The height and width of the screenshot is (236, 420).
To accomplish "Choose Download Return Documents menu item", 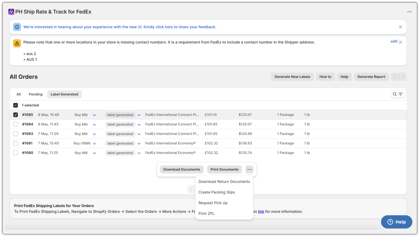I will [x=224, y=181].
